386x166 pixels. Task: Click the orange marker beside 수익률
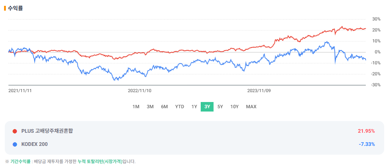pos(5,8)
